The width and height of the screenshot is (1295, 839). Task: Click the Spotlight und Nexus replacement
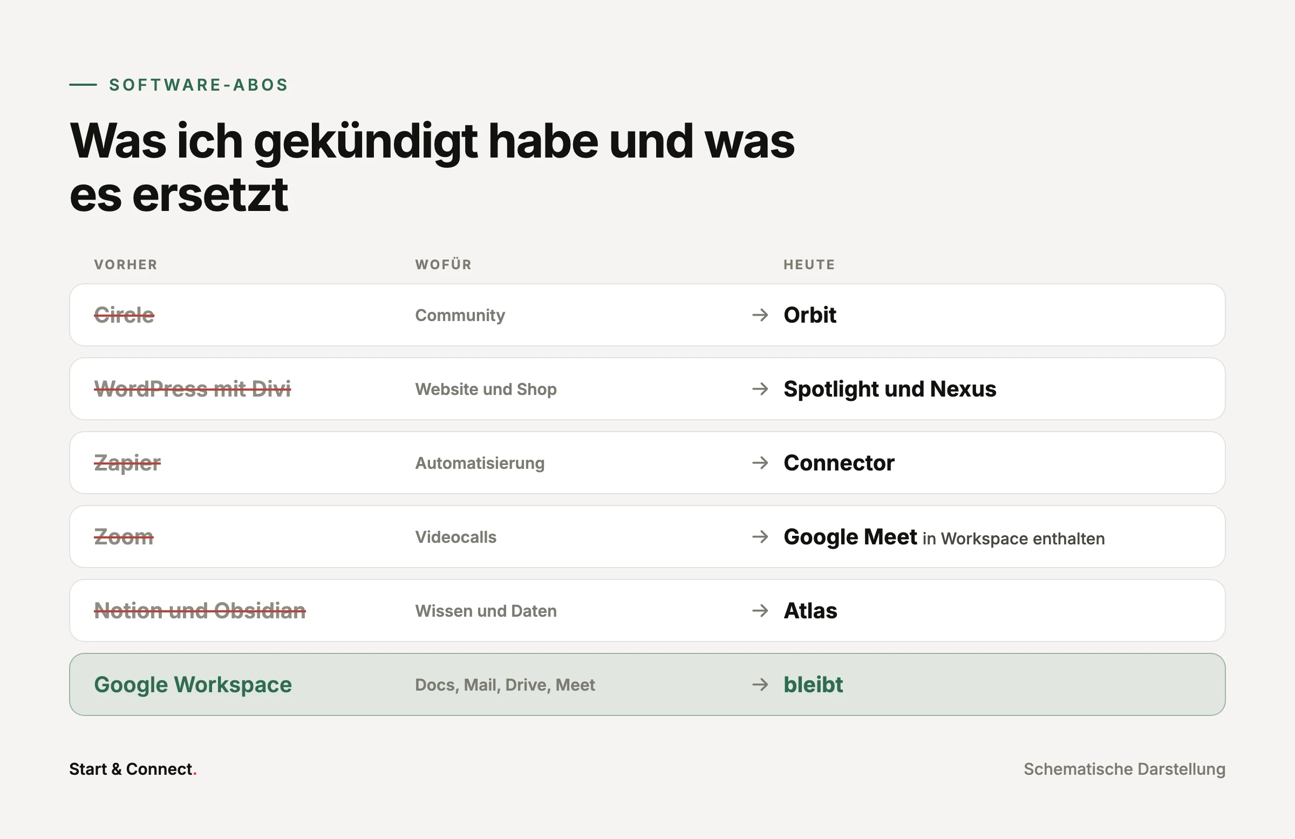point(890,389)
